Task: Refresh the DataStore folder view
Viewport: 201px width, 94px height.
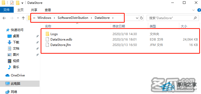Action: (142, 18)
